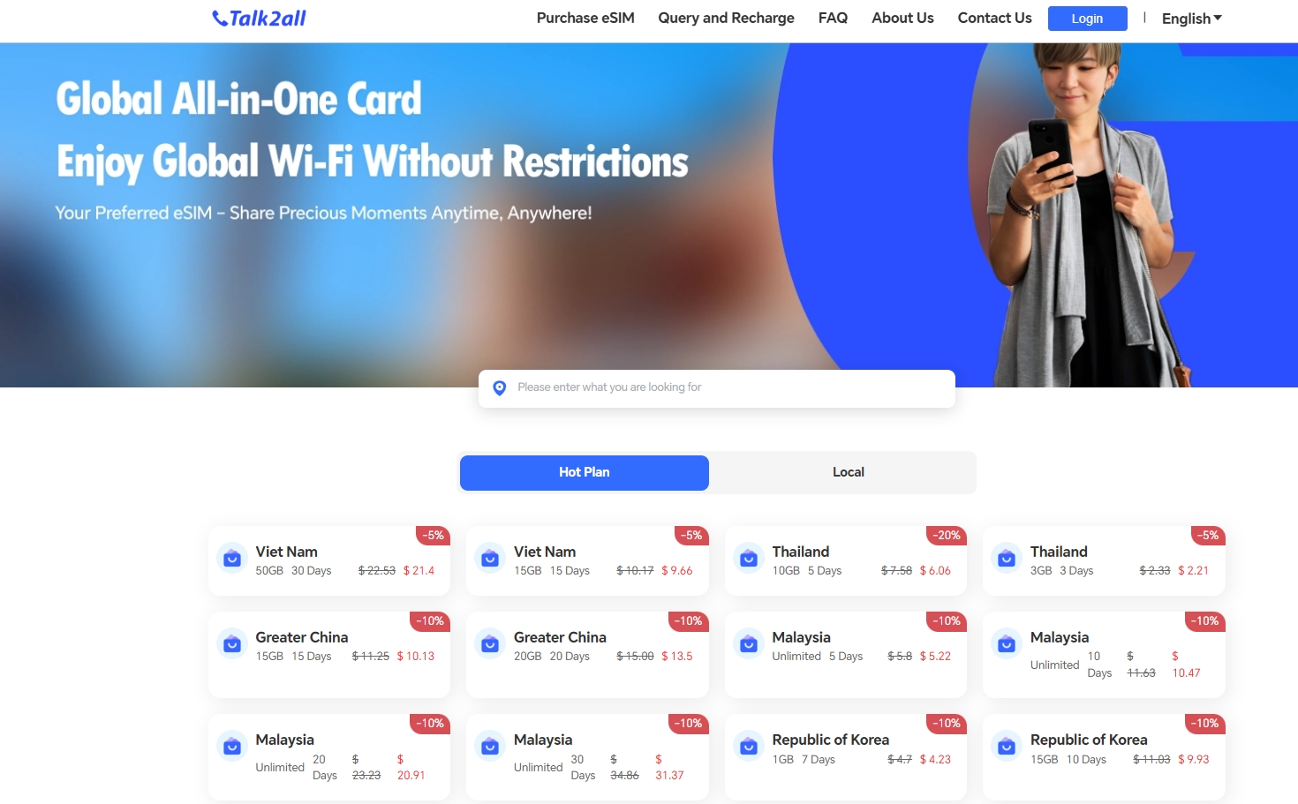Screen dimensions: 1298x804
Task: Click the bag icon beside Republic of Korea 1GB
Action: point(749,746)
